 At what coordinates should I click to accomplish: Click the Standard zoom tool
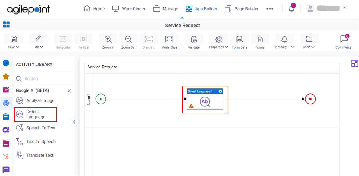coord(149,42)
